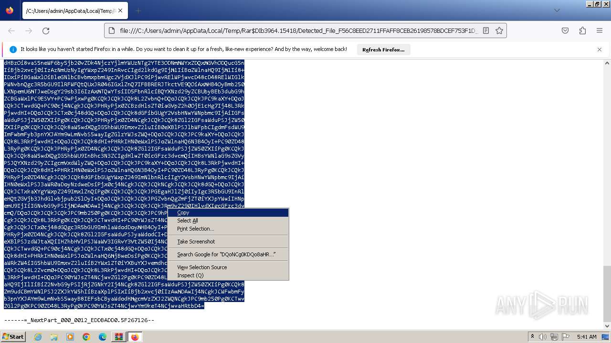Open the Firefox application menu

pyautogui.click(x=600, y=30)
